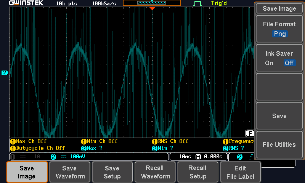Click the Trig'd status text

click(219, 3)
